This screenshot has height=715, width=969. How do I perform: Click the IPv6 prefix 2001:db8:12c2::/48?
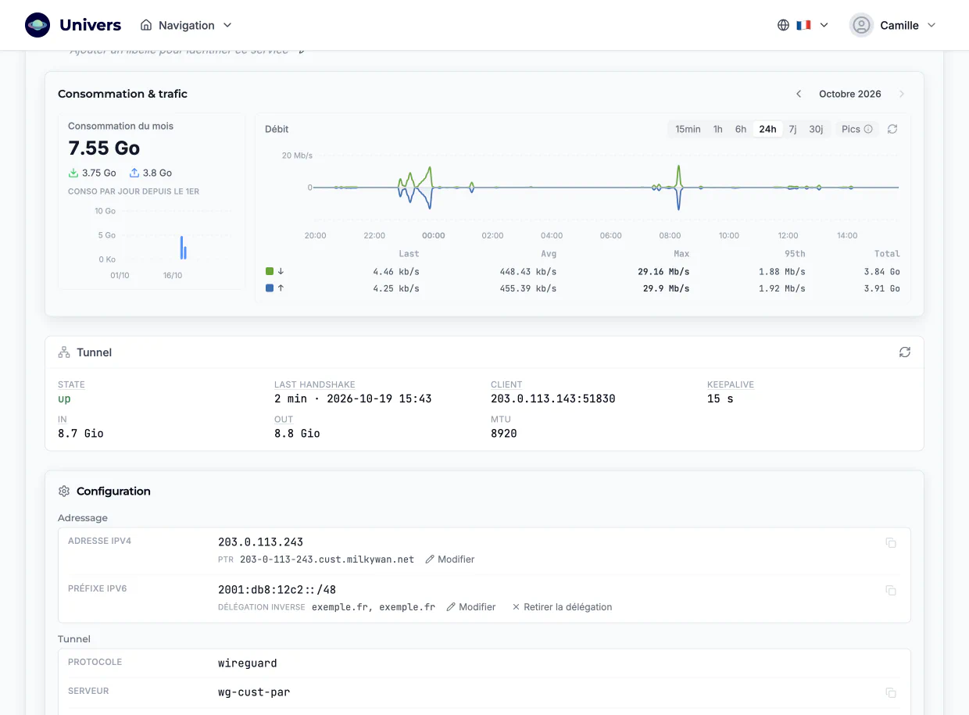tap(277, 590)
